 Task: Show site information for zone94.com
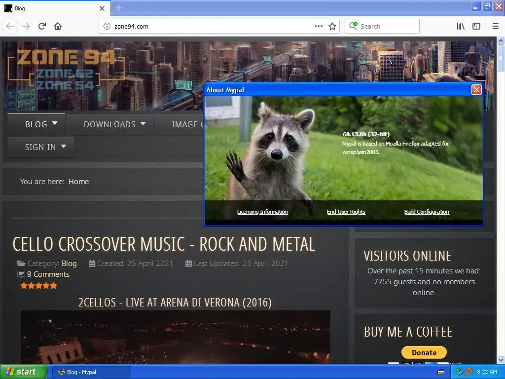tap(107, 27)
